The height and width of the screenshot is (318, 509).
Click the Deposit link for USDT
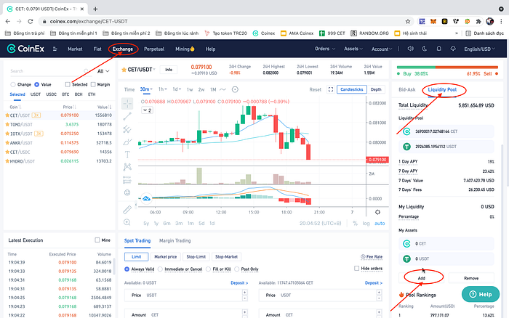[x=239, y=283]
